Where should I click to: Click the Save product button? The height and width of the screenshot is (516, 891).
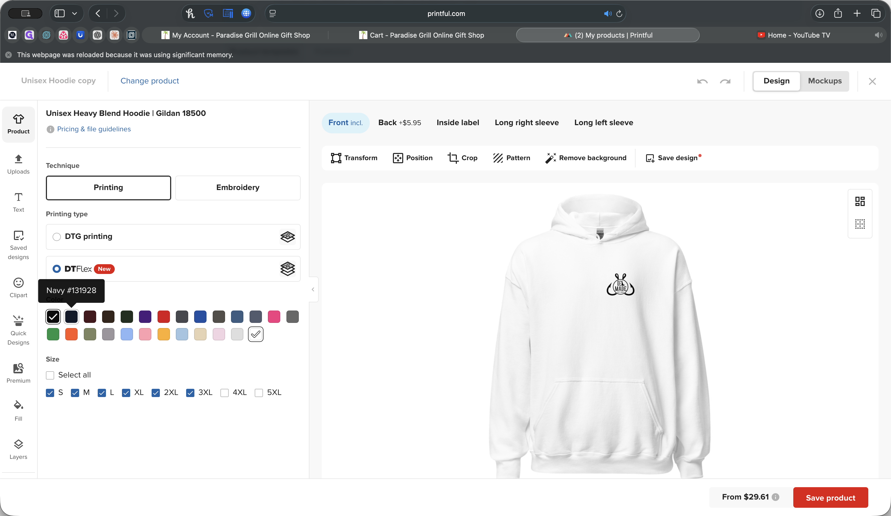point(830,497)
